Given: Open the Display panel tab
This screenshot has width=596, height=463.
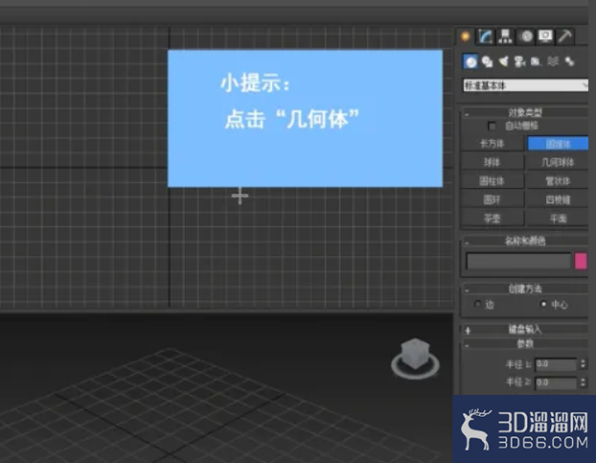Looking at the screenshot, I should [x=545, y=36].
